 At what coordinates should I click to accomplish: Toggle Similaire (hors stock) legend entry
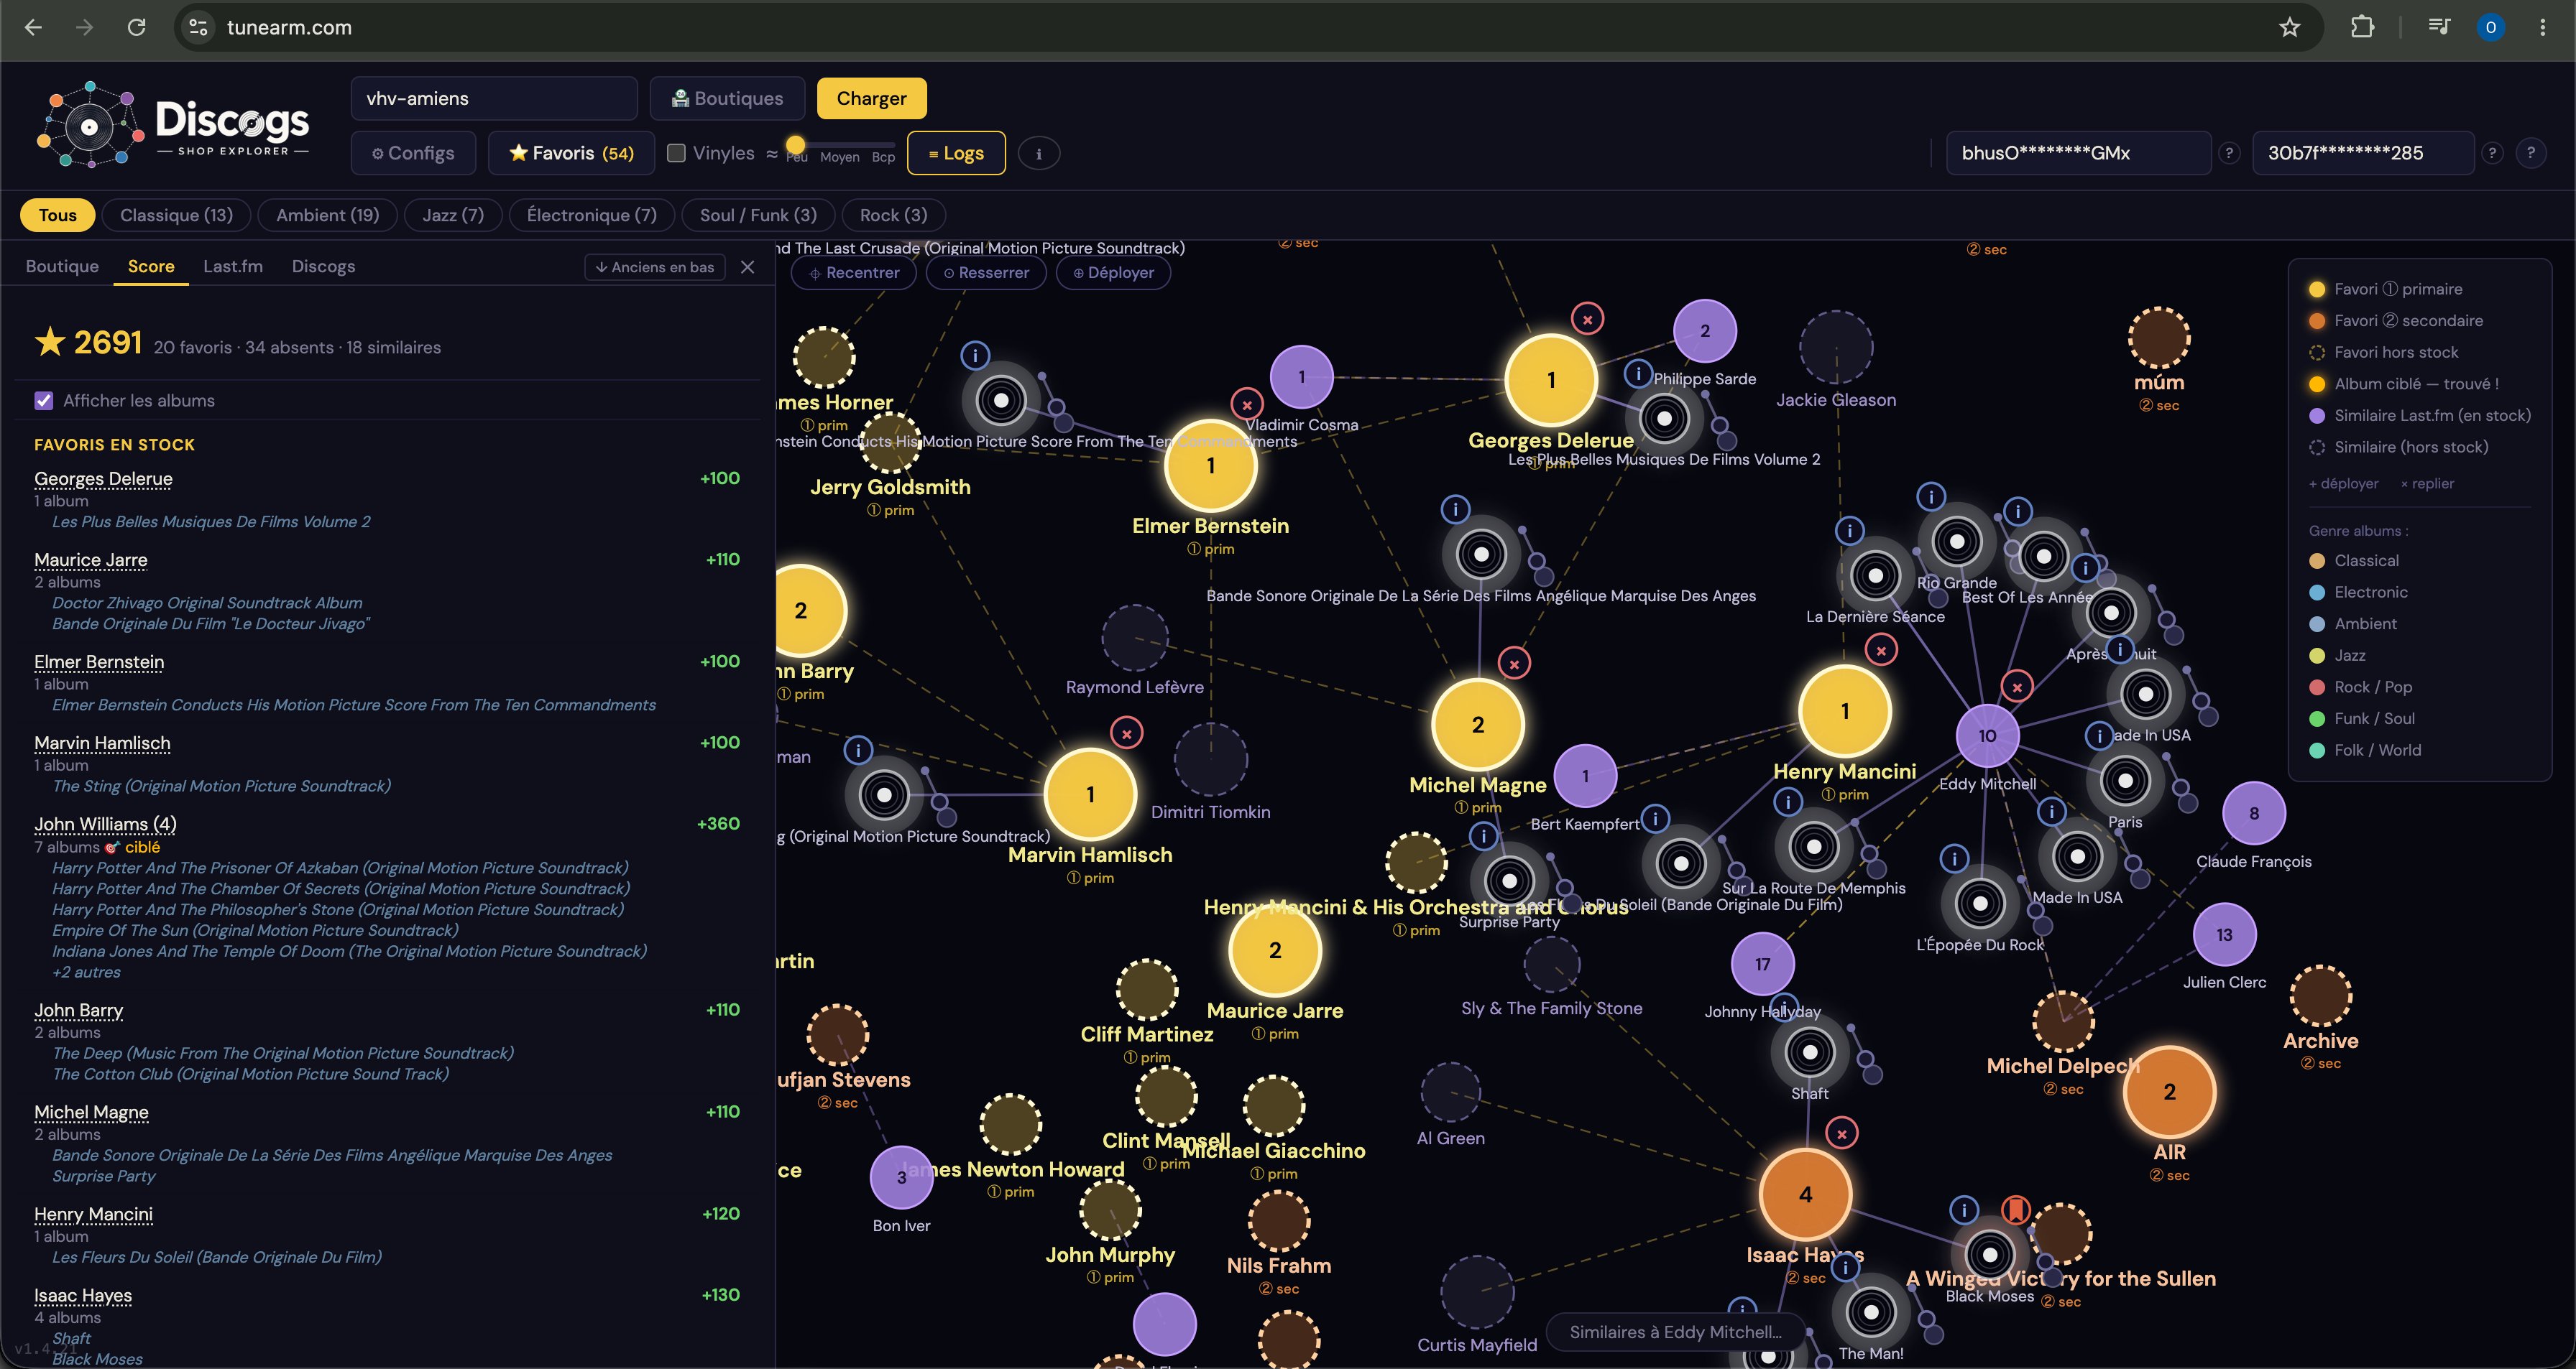2398,447
